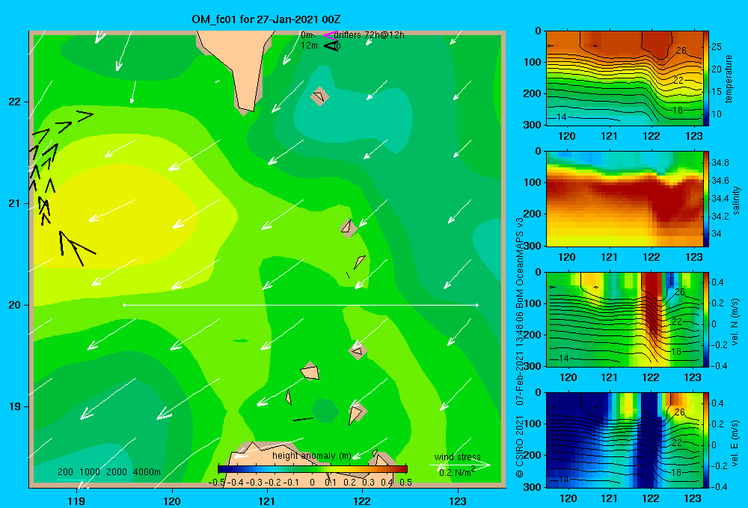The height and width of the screenshot is (508, 748).
Task: Click the black 12m drifter arrow legend icon
Action: tap(331, 46)
